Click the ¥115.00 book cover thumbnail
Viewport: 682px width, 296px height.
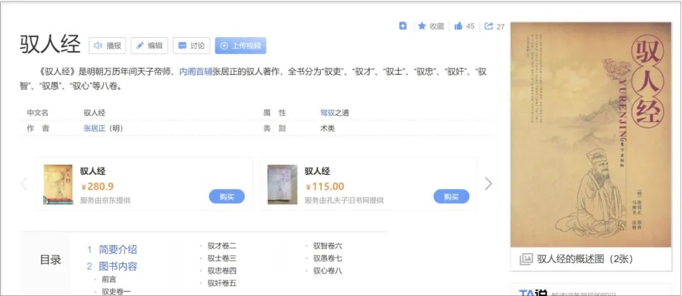(x=282, y=185)
